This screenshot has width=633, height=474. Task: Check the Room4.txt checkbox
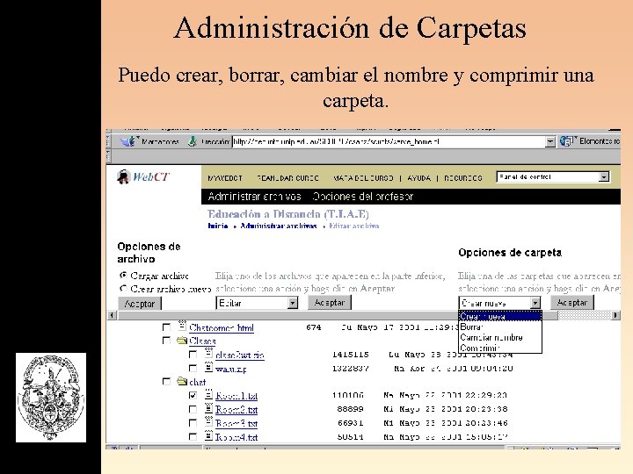[x=193, y=437]
